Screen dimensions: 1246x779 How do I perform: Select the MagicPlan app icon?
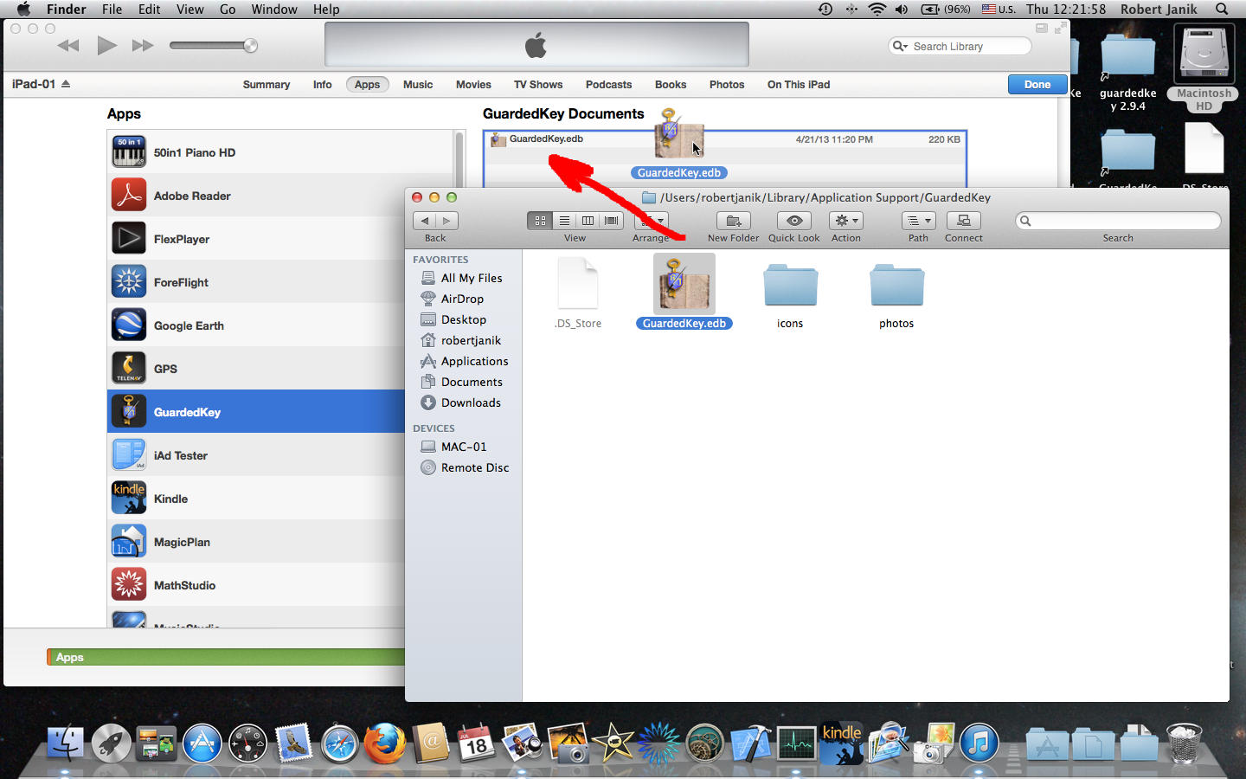click(129, 542)
